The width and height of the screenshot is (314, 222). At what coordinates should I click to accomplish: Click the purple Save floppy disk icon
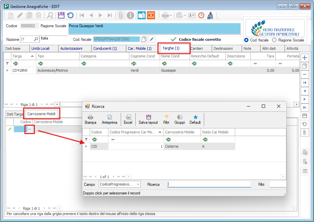click(61, 15)
